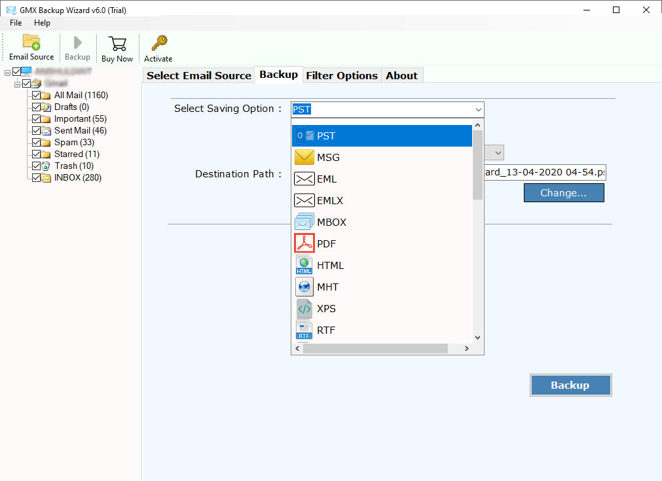This screenshot has width=662, height=481.
Task: Click the EMLX envelope icon
Action: [x=304, y=200]
